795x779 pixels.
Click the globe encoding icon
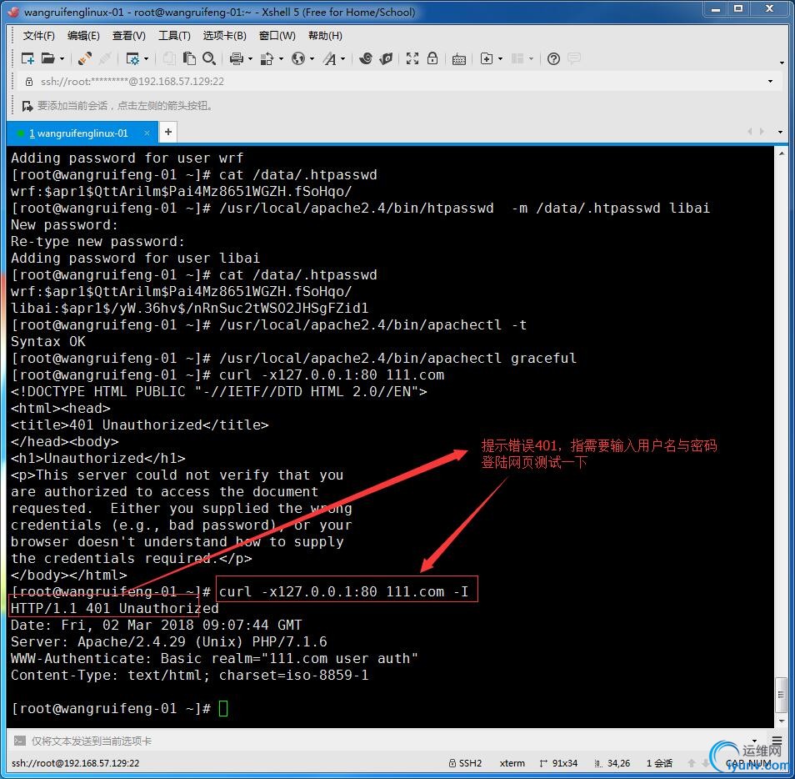click(298, 59)
